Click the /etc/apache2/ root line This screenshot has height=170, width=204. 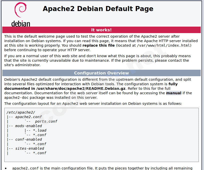(21, 112)
